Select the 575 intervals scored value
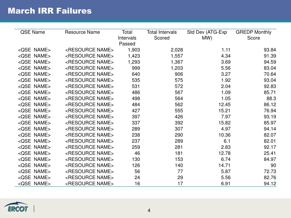This screenshot has height=218, width=291. click(x=179, y=80)
